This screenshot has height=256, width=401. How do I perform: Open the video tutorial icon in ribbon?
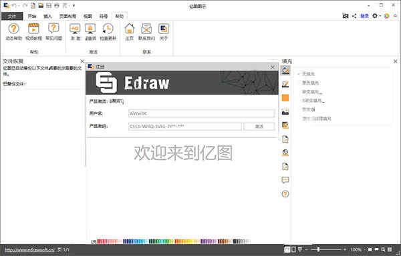pos(33,29)
